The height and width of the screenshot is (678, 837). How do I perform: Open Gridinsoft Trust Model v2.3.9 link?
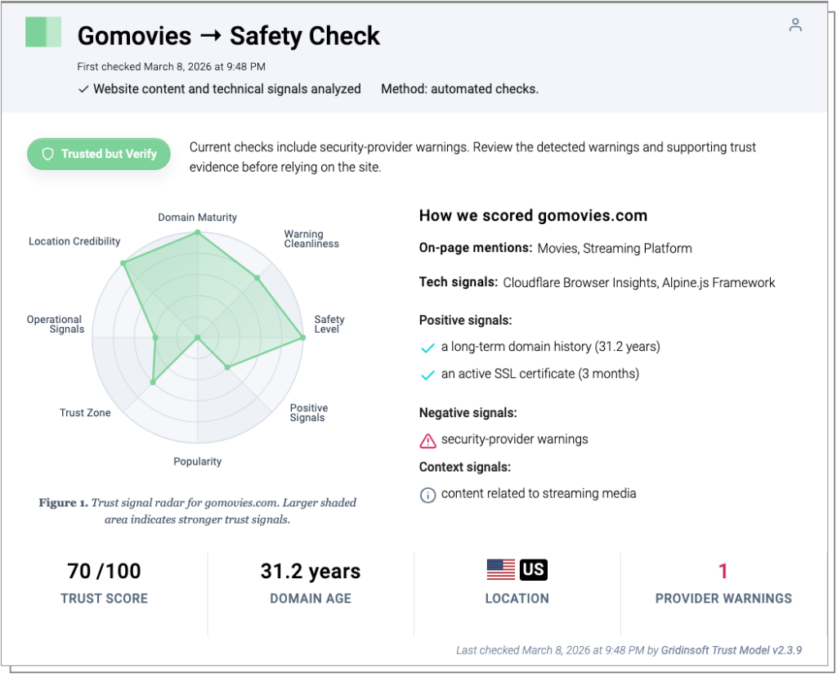[732, 650]
